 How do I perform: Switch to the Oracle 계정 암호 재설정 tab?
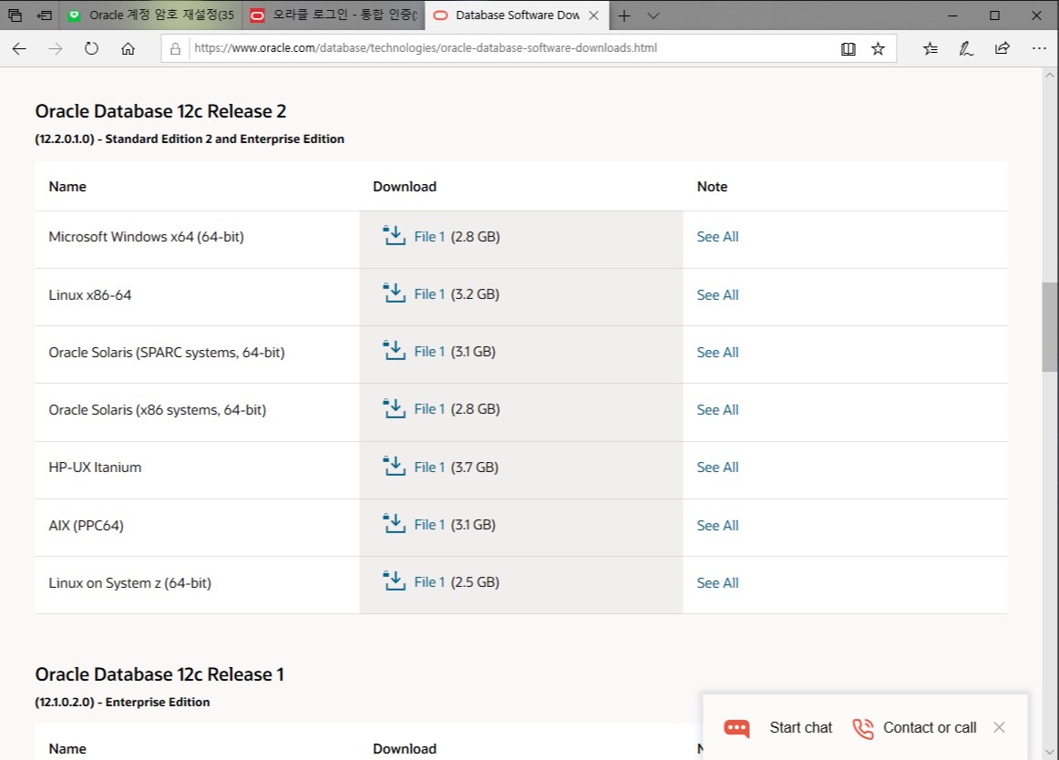coord(151,15)
